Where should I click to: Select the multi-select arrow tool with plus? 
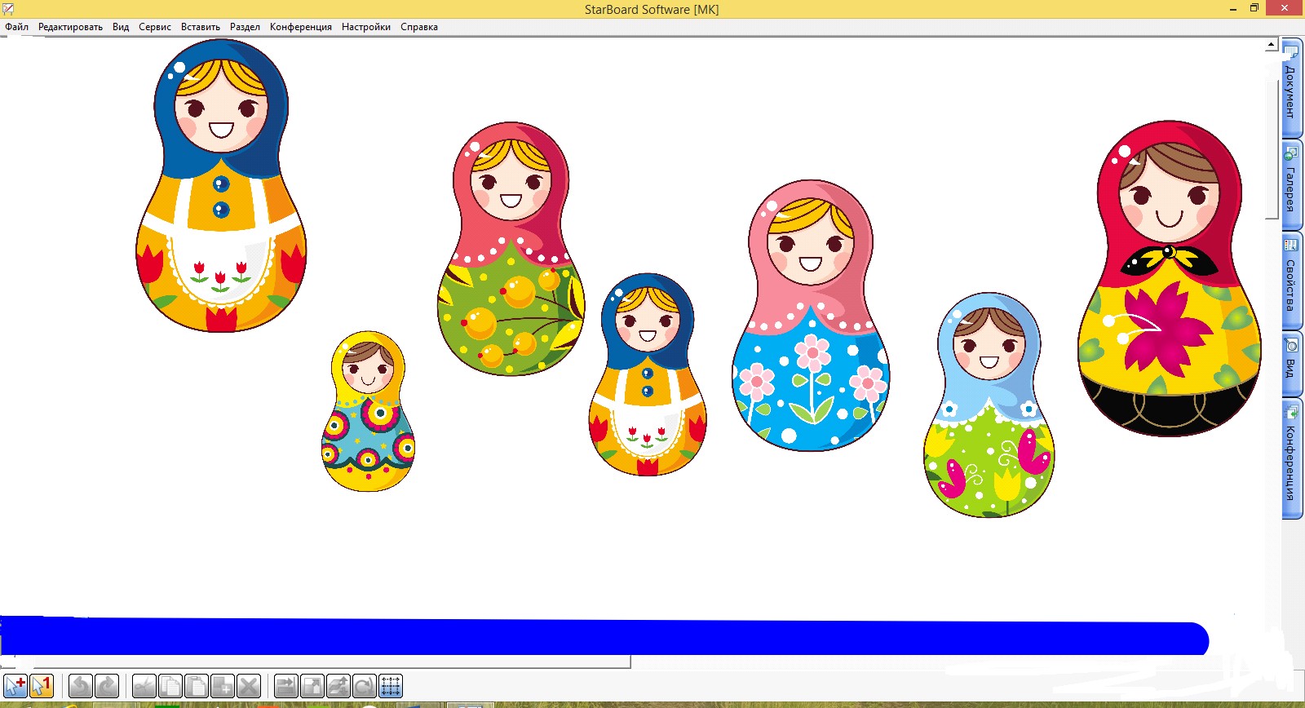click(15, 686)
